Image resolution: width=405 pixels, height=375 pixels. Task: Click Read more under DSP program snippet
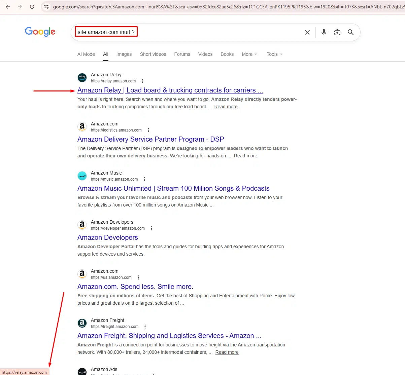[x=245, y=156]
